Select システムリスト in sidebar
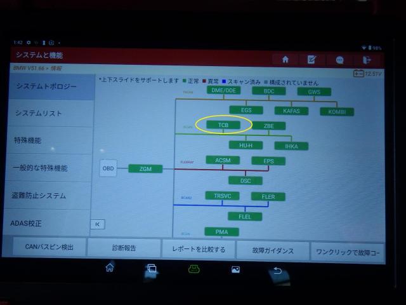 (51, 113)
